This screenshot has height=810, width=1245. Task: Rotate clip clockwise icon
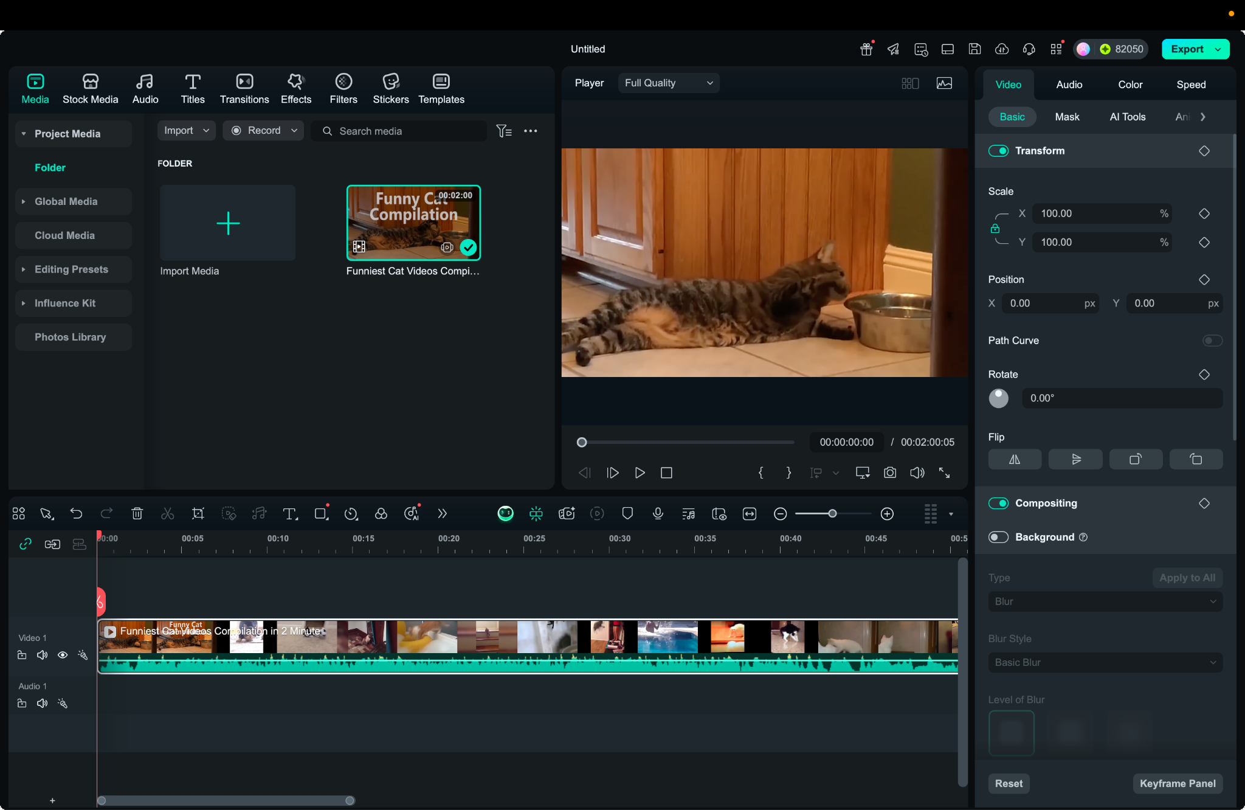click(x=1136, y=459)
